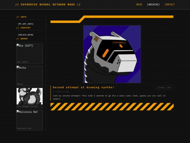
Task: Click the "Roy [GIFT]" caption text
Action: pyautogui.click(x=23, y=62)
